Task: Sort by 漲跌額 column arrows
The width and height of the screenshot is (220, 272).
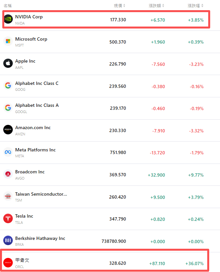Action: point(163,6)
